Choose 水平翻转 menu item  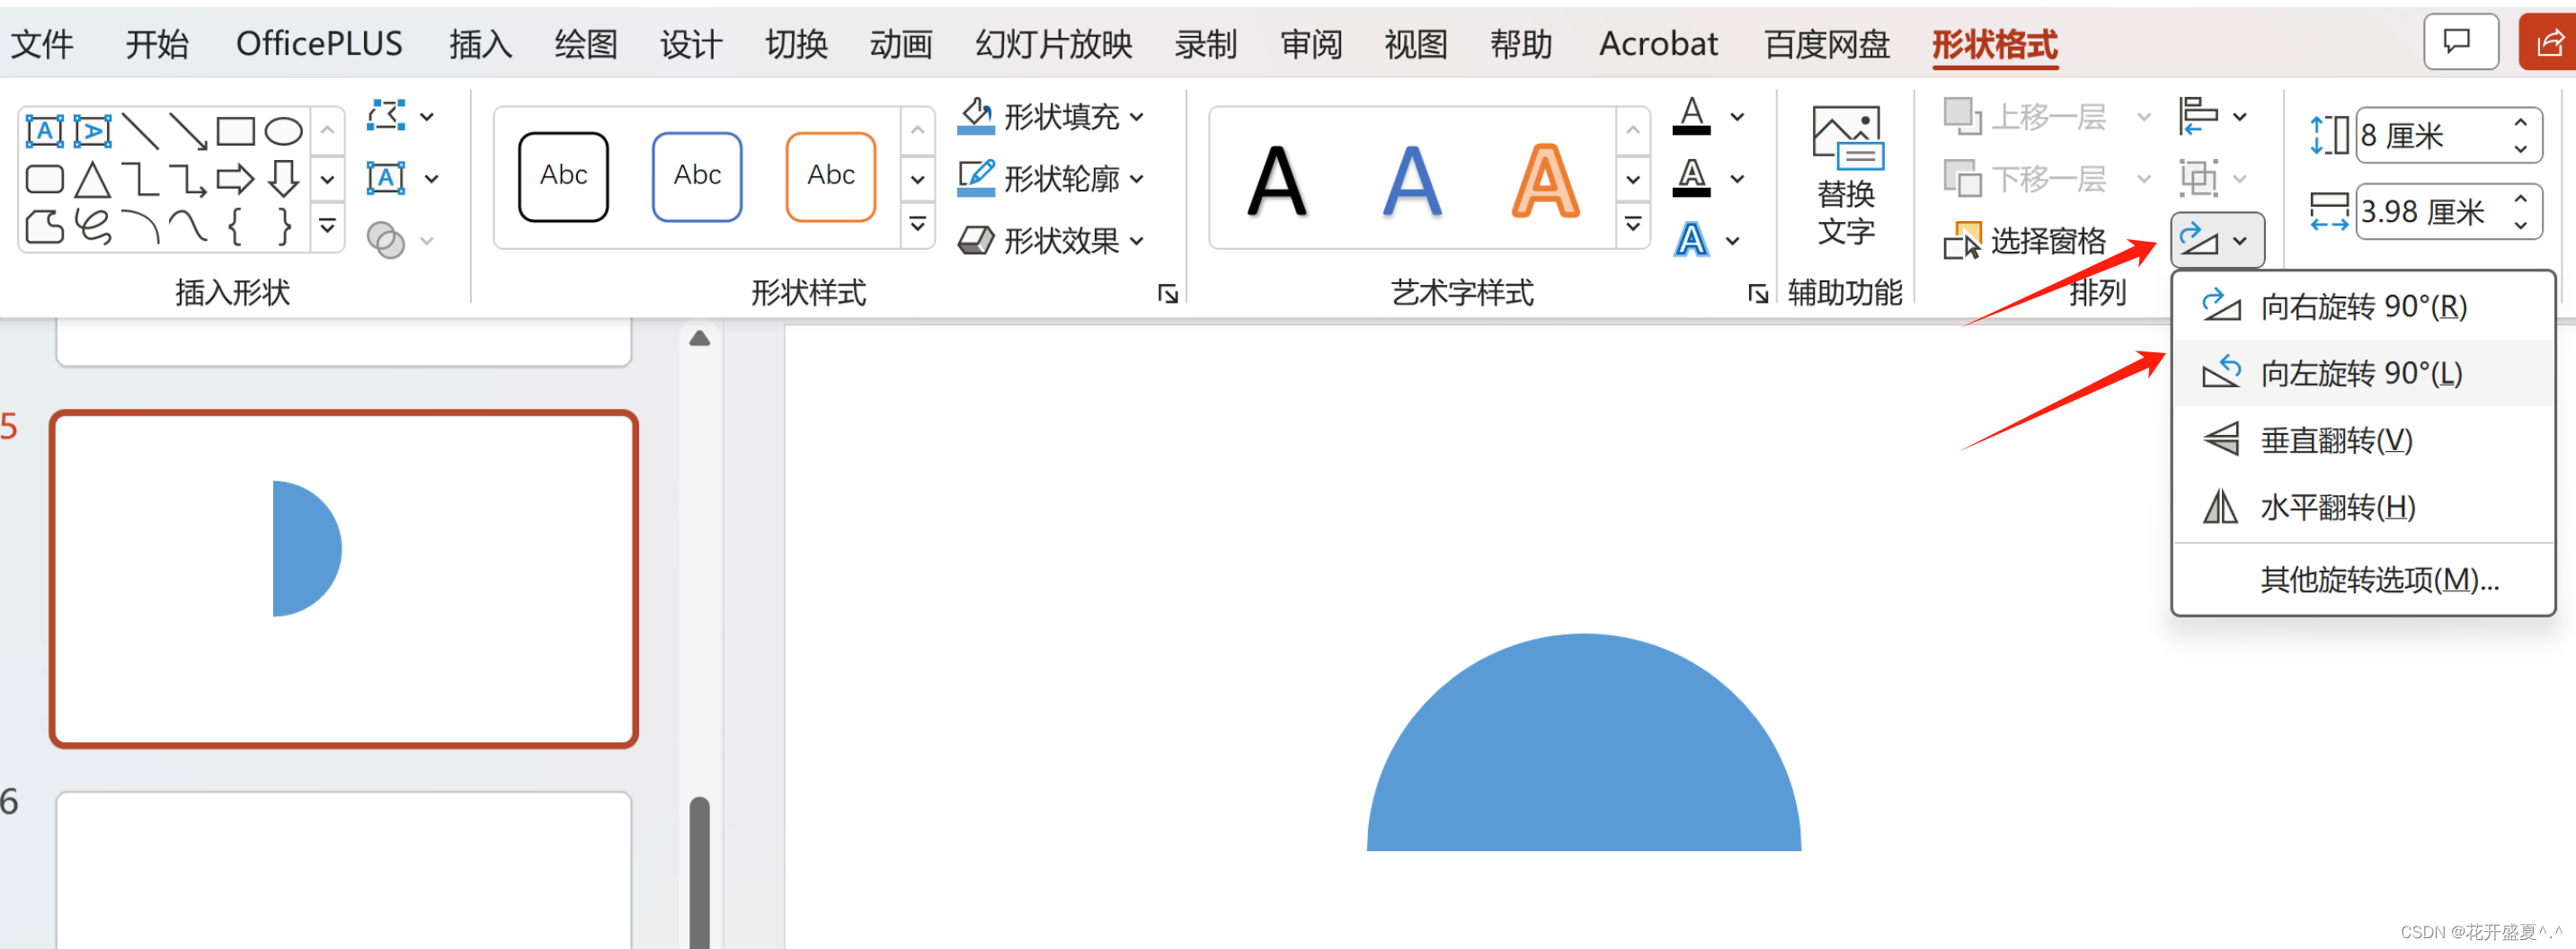(x=2363, y=507)
